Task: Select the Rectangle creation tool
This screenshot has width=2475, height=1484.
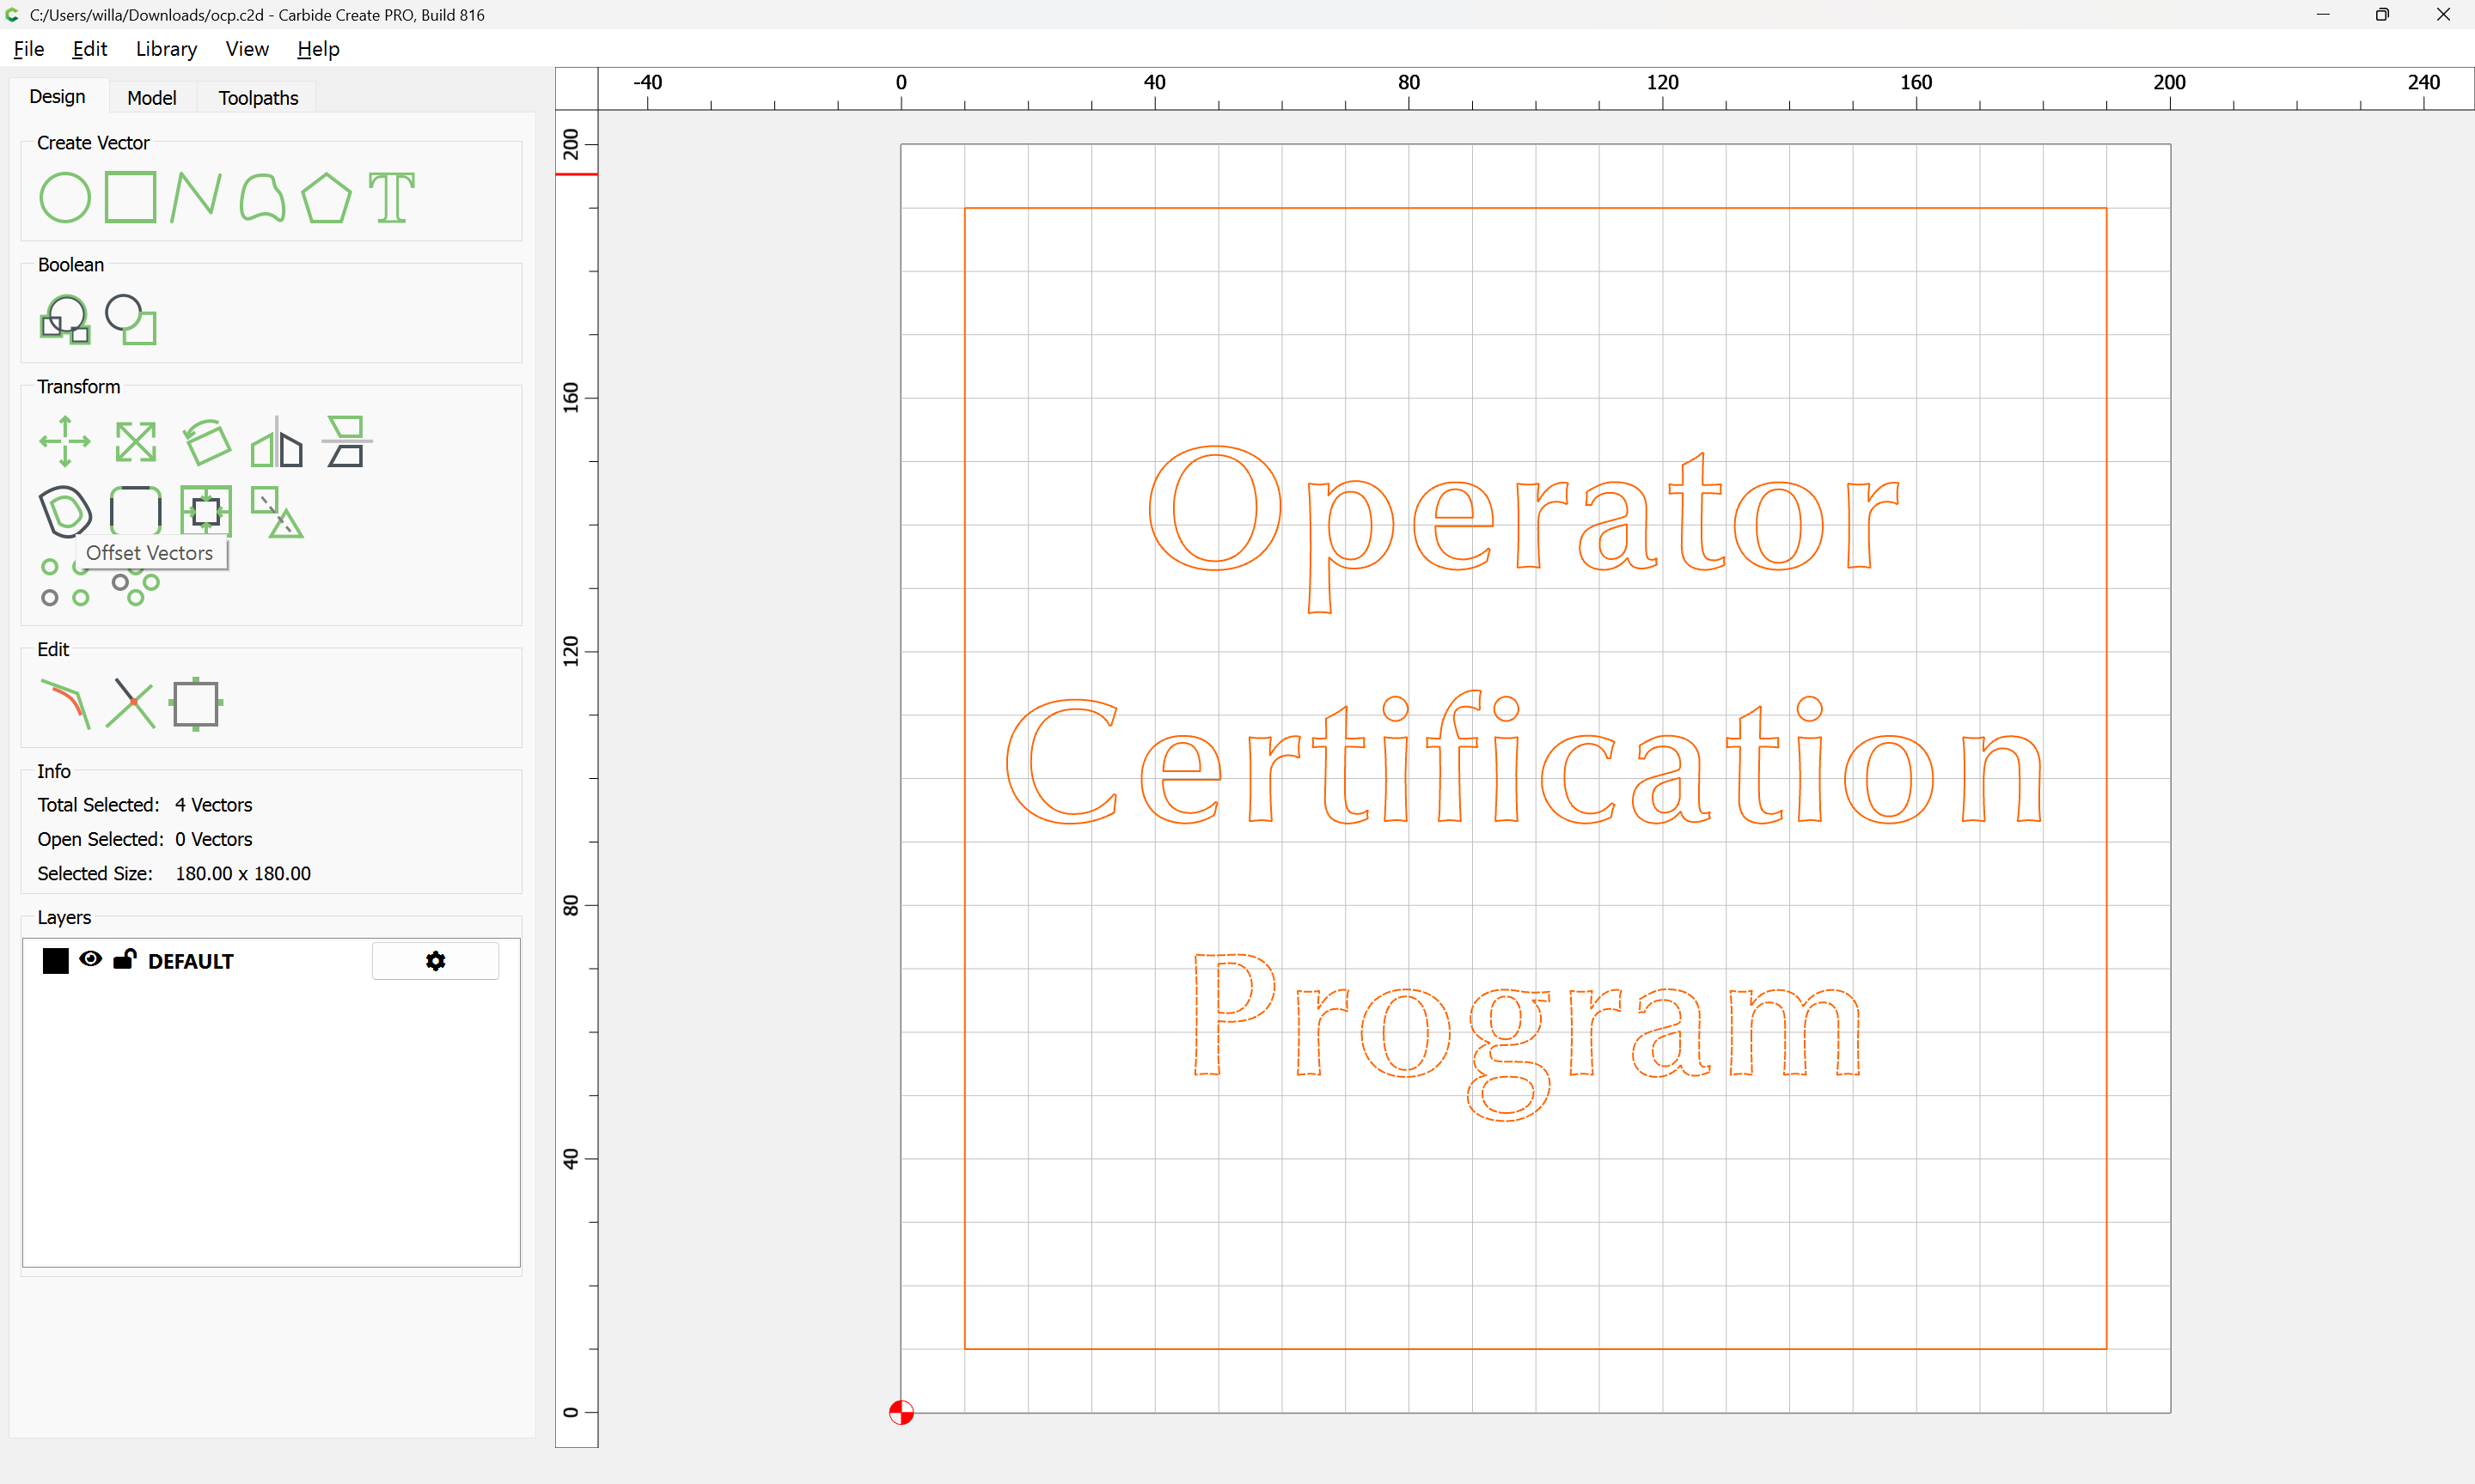Action: point(131,196)
